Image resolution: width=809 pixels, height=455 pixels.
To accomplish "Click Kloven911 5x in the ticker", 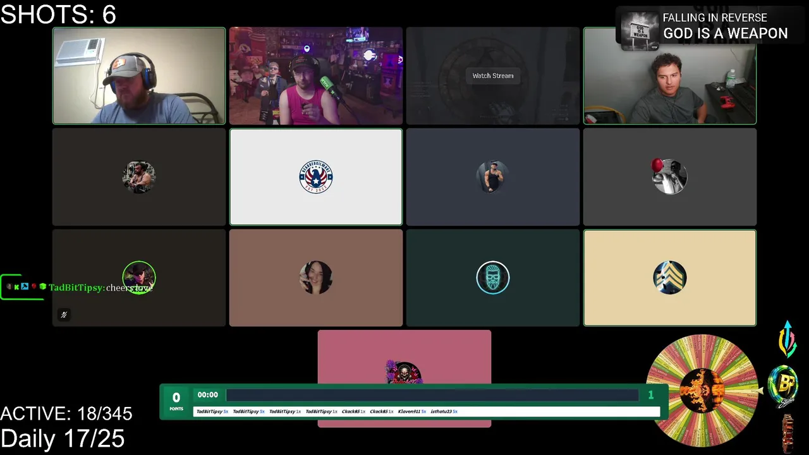I will point(412,411).
